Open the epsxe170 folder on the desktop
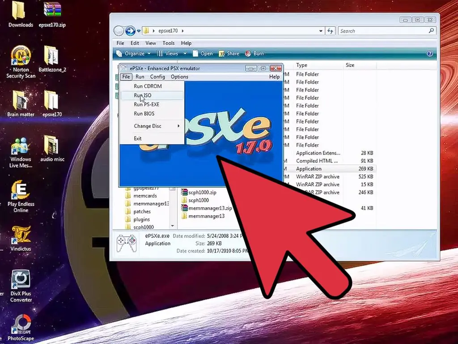Image resolution: width=458 pixels, height=344 pixels. (x=52, y=104)
